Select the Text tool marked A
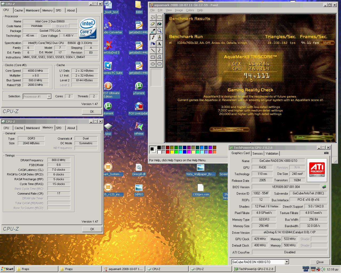The height and width of the screenshot is (273, 341). 159,44
